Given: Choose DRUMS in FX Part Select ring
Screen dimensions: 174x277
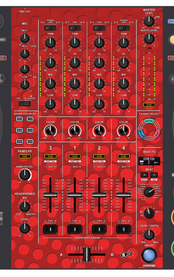Looking at the screenshot, I should click(x=142, y=135).
